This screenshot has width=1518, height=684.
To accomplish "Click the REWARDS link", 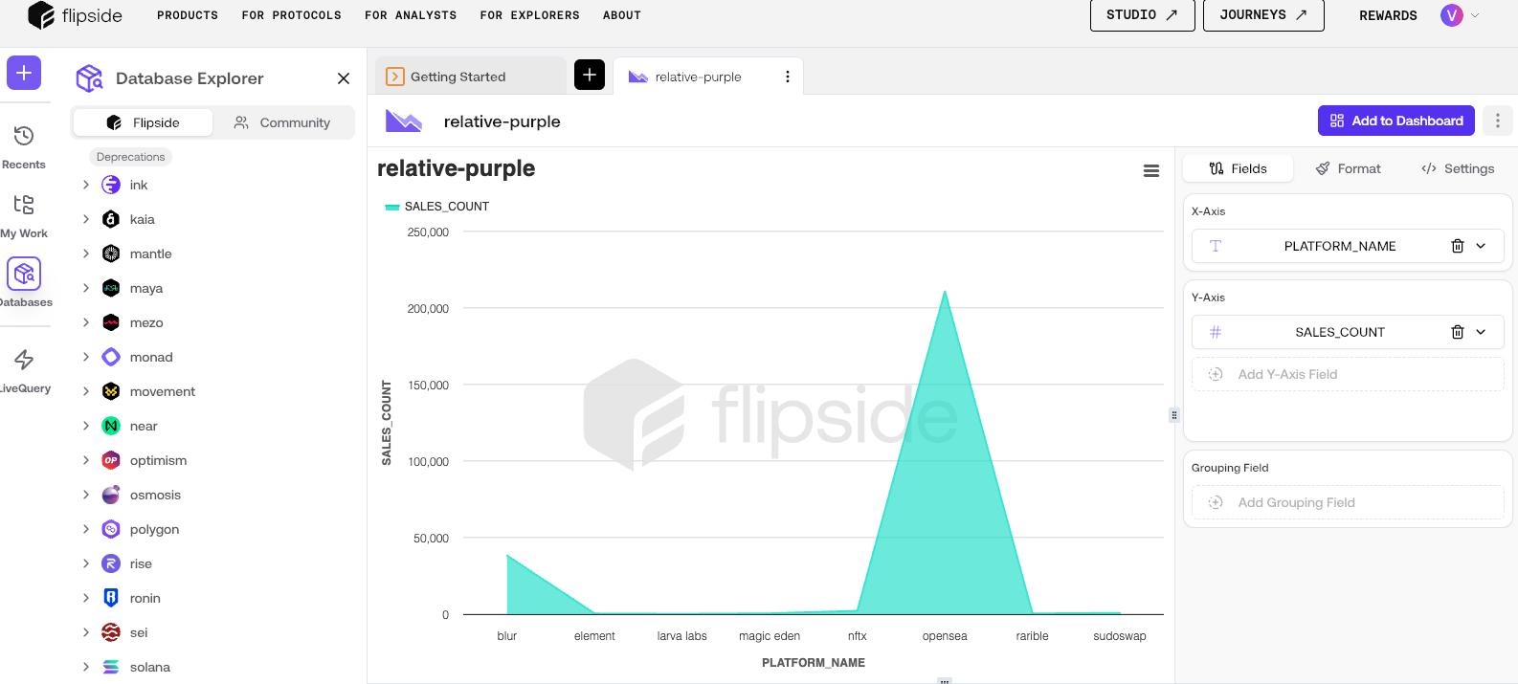I will (1388, 15).
